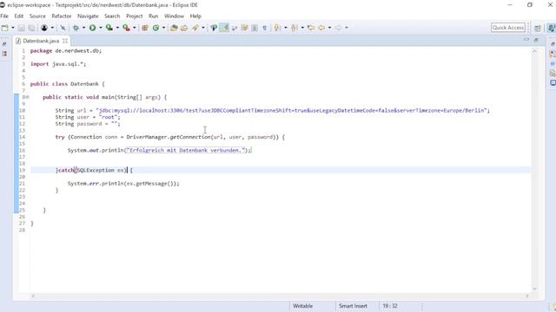This screenshot has width=556, height=312.
Task: Expand the Next Annotation dropdown arrow
Action: click(x=286, y=28)
